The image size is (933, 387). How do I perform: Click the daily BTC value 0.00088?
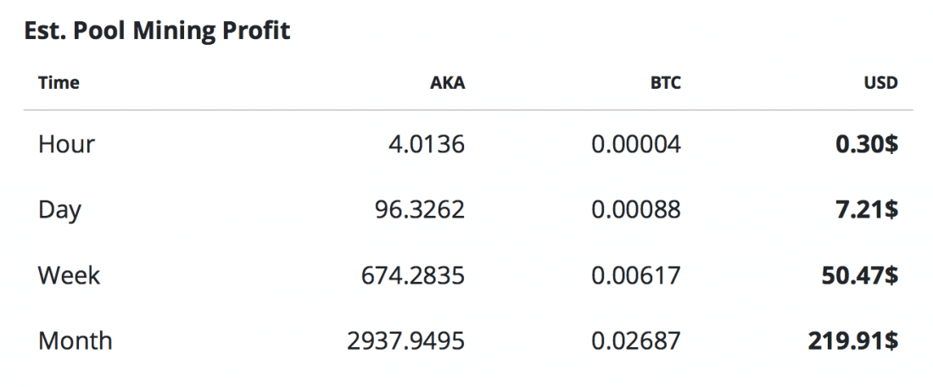point(636,209)
